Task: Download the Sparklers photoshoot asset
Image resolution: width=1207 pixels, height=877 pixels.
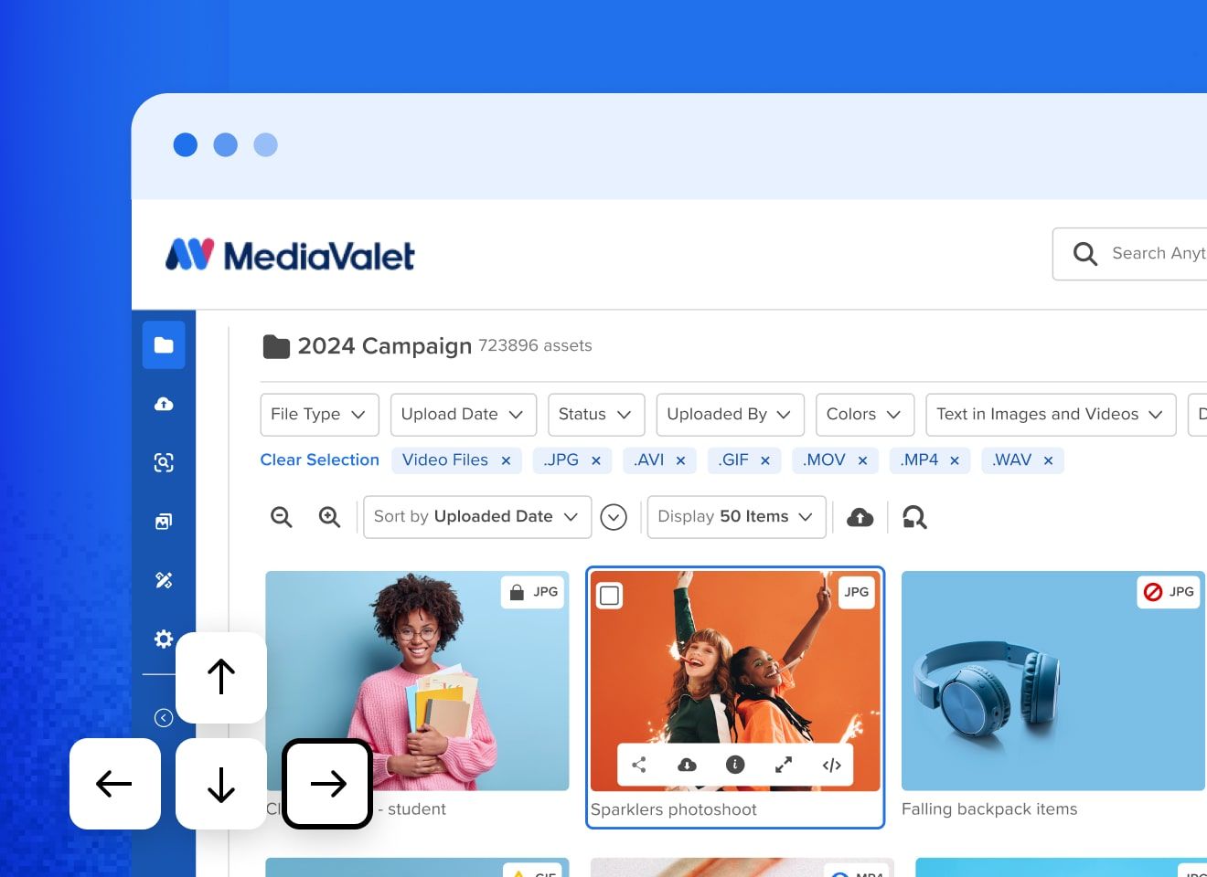Action: tap(687, 765)
